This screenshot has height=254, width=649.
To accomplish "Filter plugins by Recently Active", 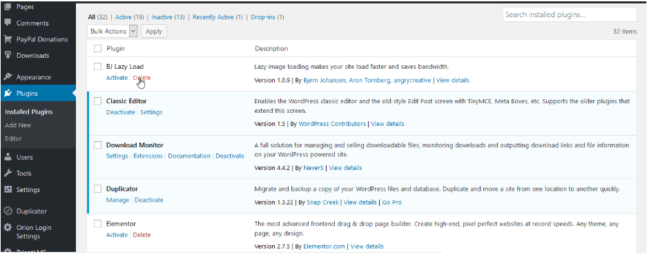I will click(x=213, y=17).
